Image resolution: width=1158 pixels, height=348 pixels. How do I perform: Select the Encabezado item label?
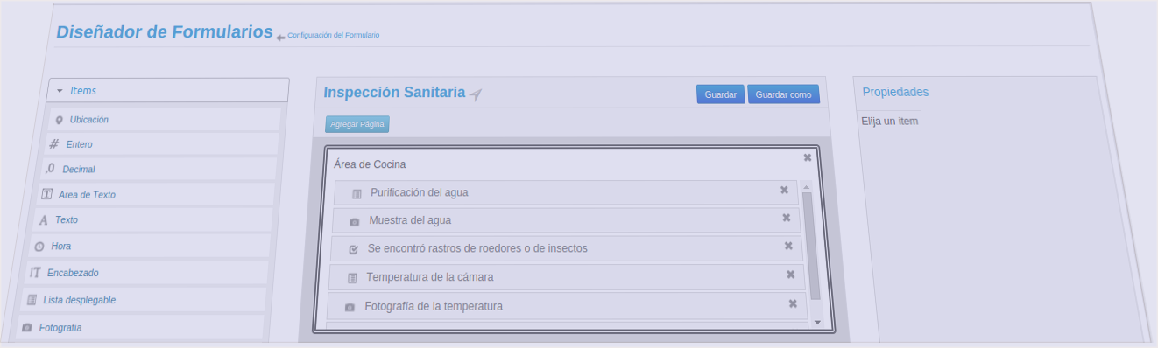click(x=73, y=273)
